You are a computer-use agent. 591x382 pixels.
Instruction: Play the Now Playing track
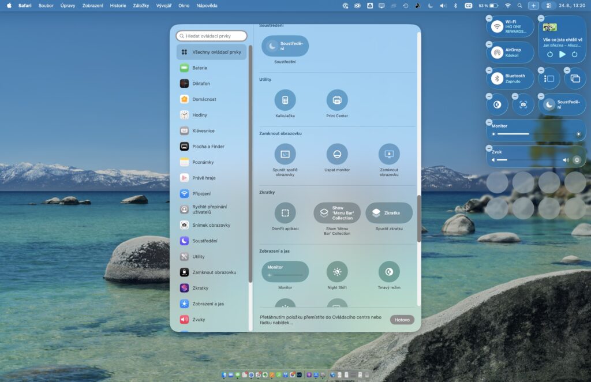click(x=562, y=54)
